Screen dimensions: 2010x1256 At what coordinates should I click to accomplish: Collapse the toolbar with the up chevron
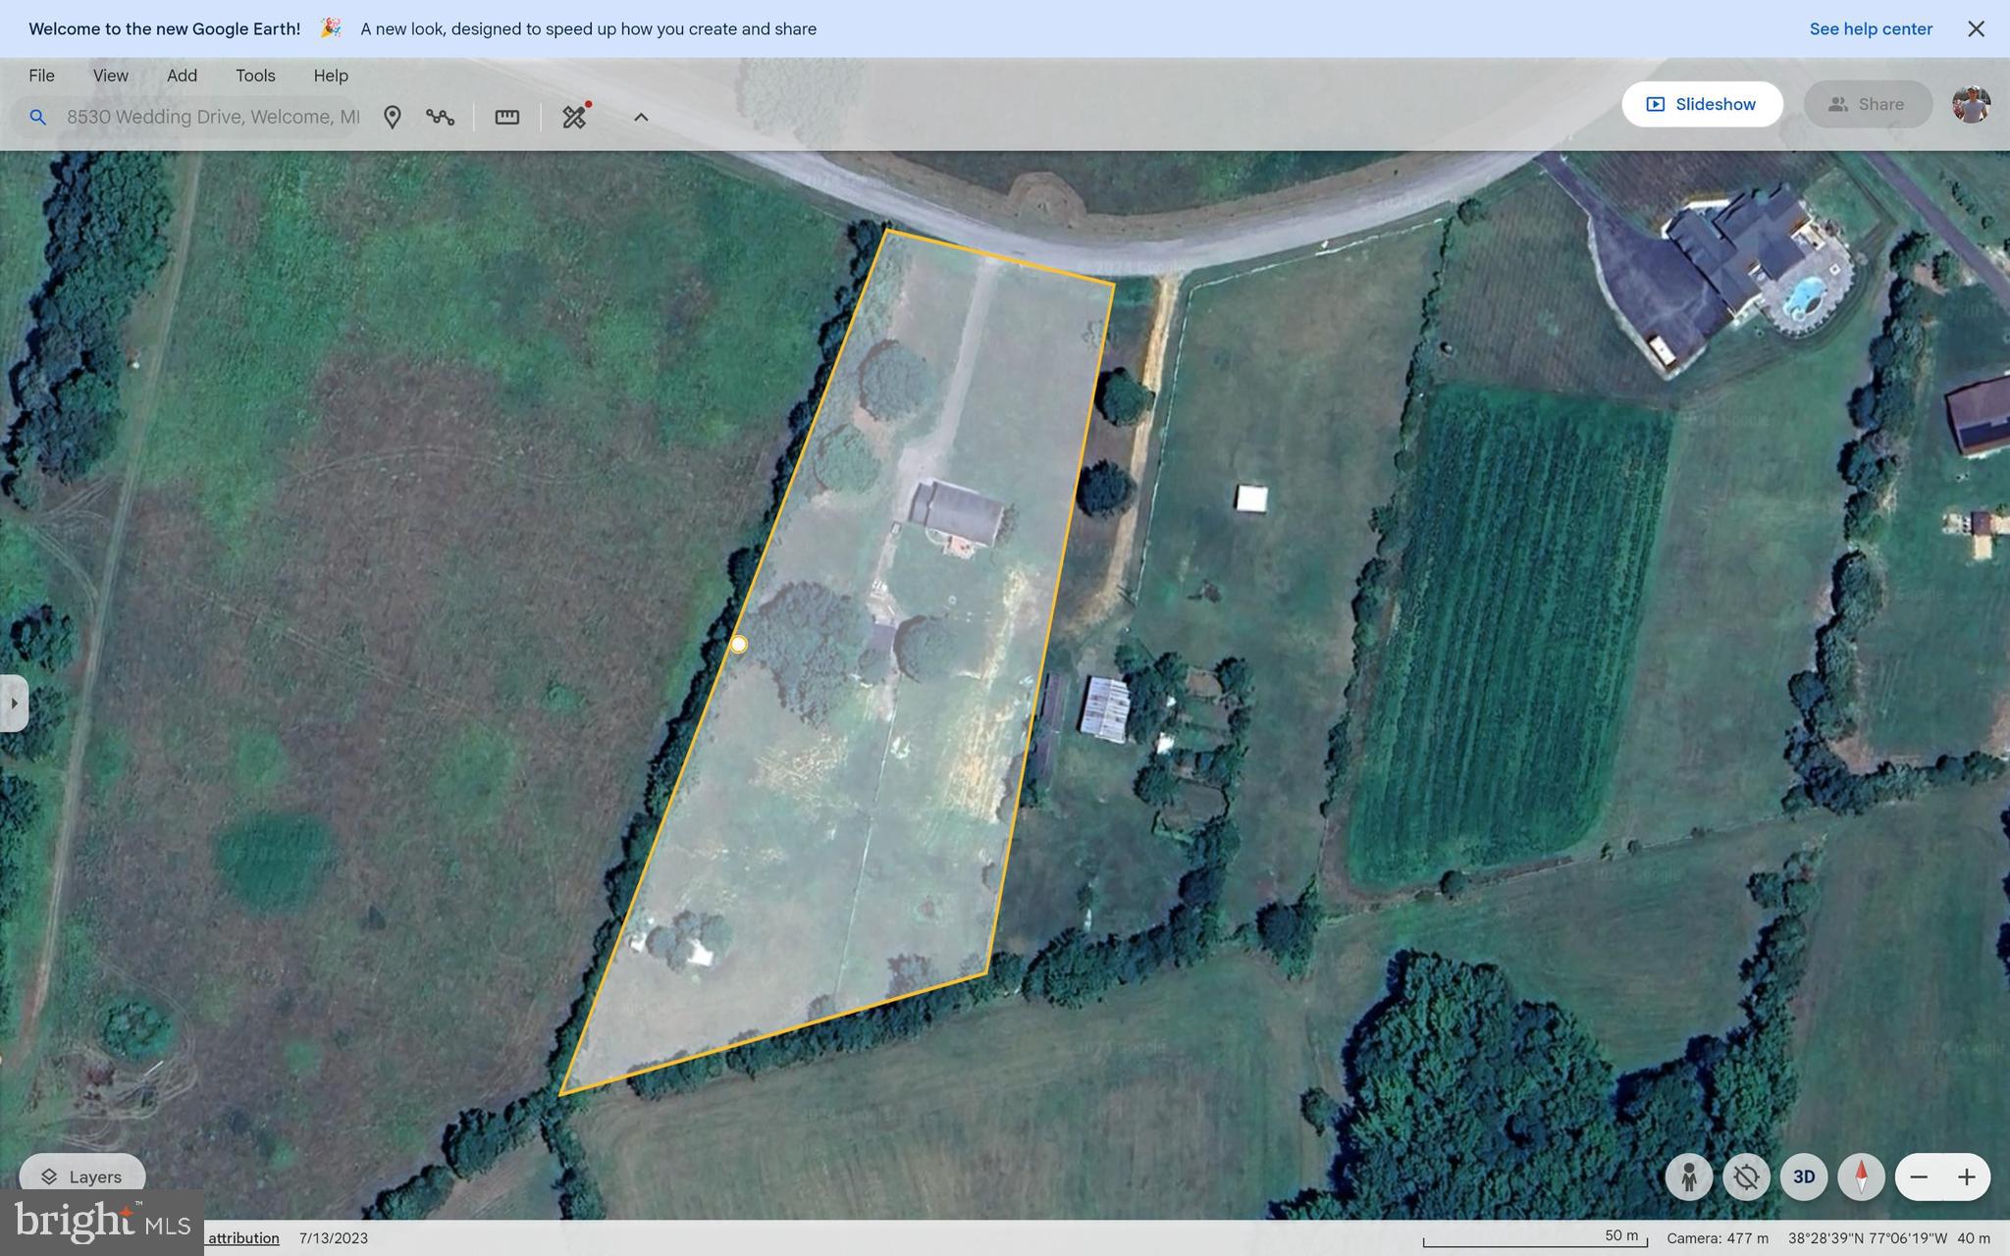tap(641, 117)
